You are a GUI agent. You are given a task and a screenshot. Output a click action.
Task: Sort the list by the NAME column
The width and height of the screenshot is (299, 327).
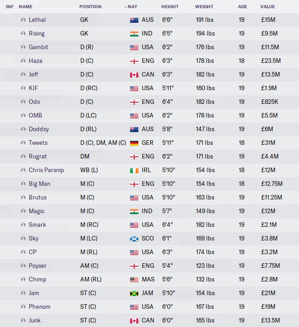point(26,7)
